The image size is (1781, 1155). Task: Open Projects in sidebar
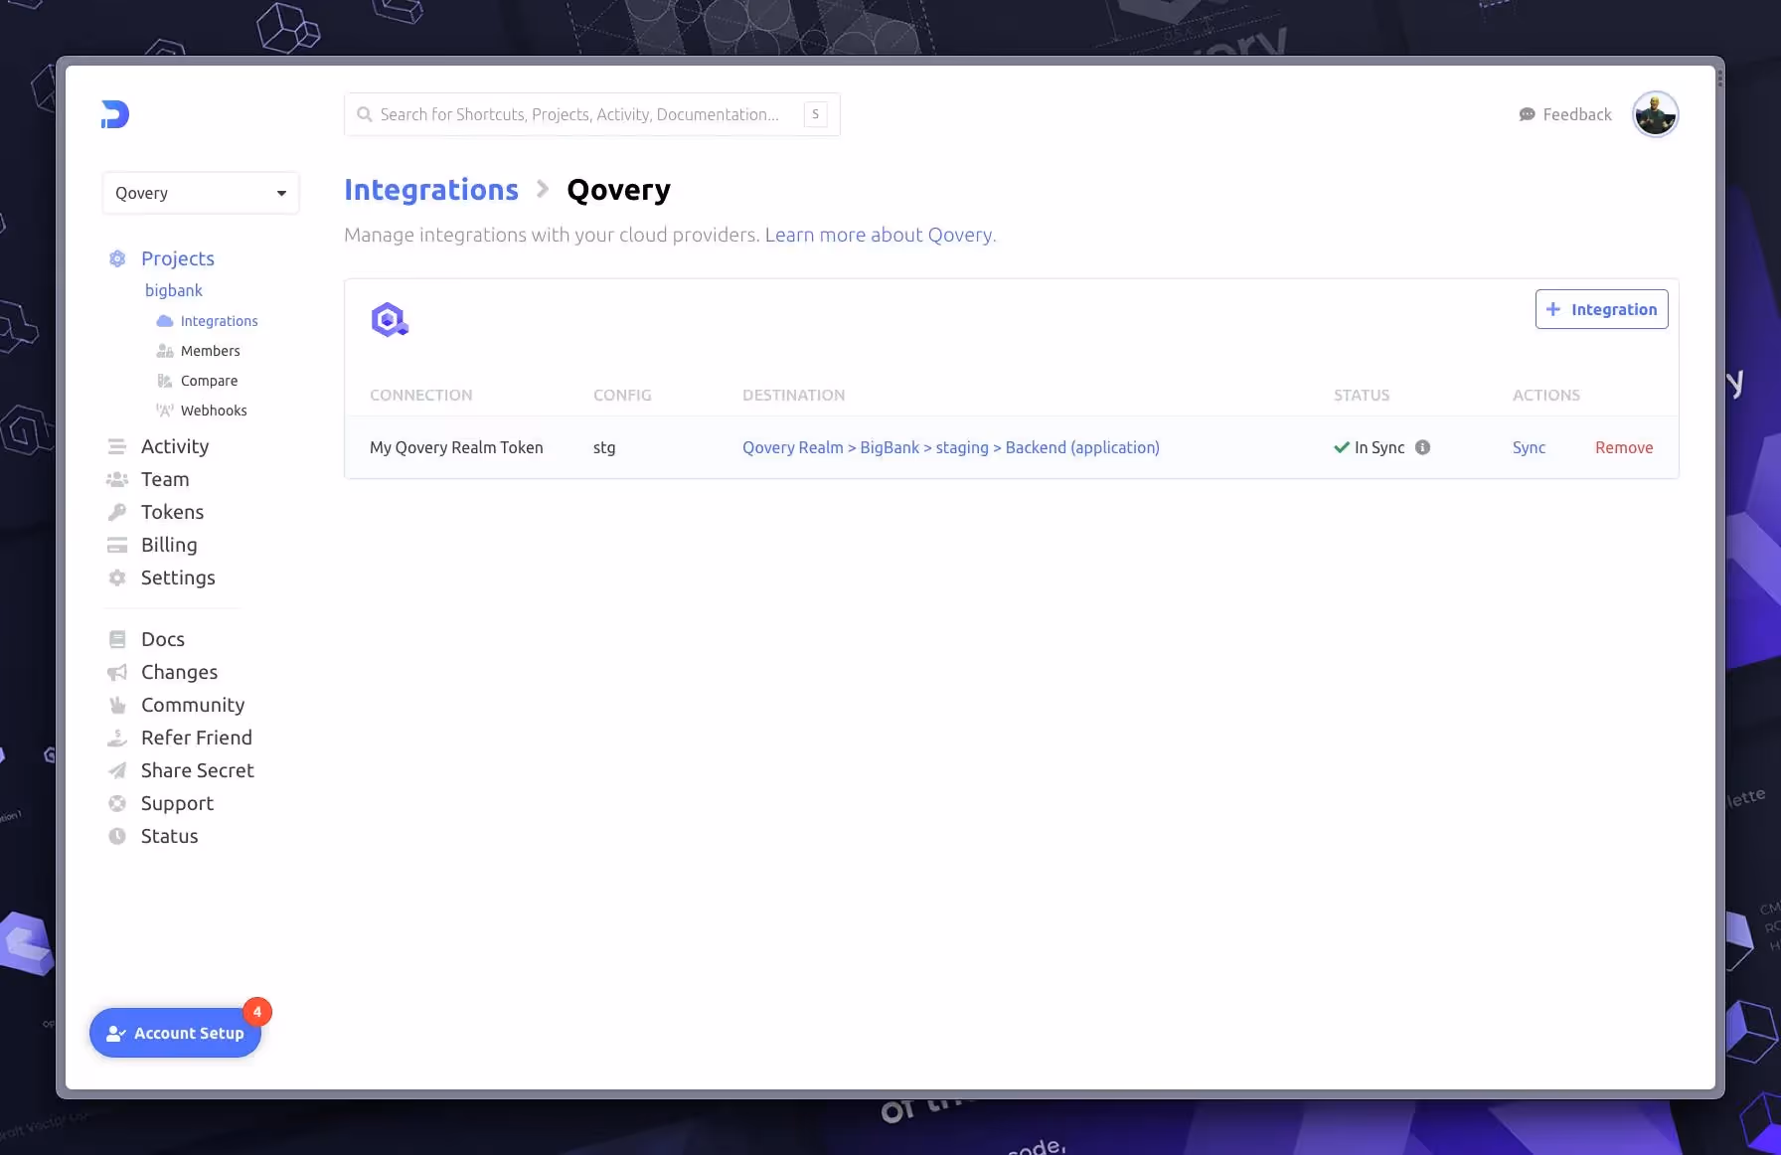pos(178,258)
